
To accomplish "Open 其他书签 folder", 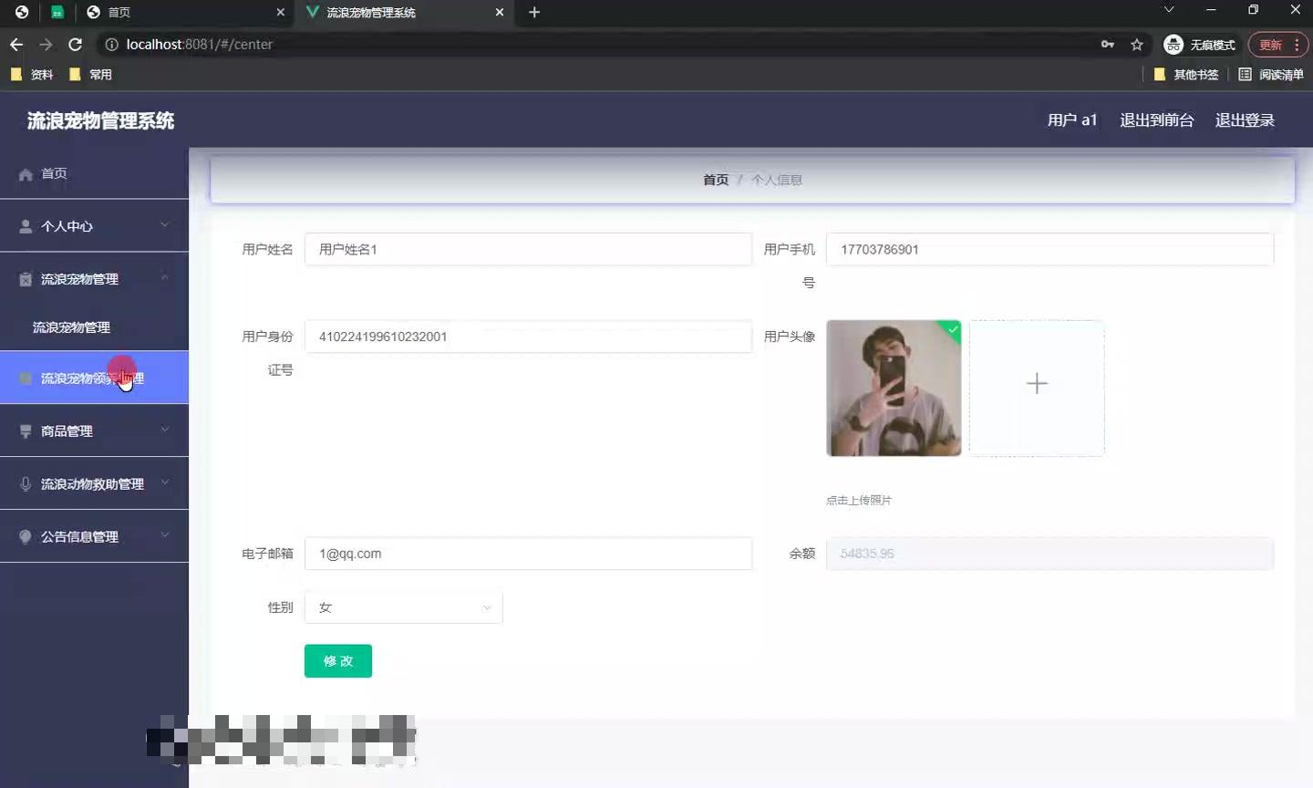I will [x=1186, y=75].
